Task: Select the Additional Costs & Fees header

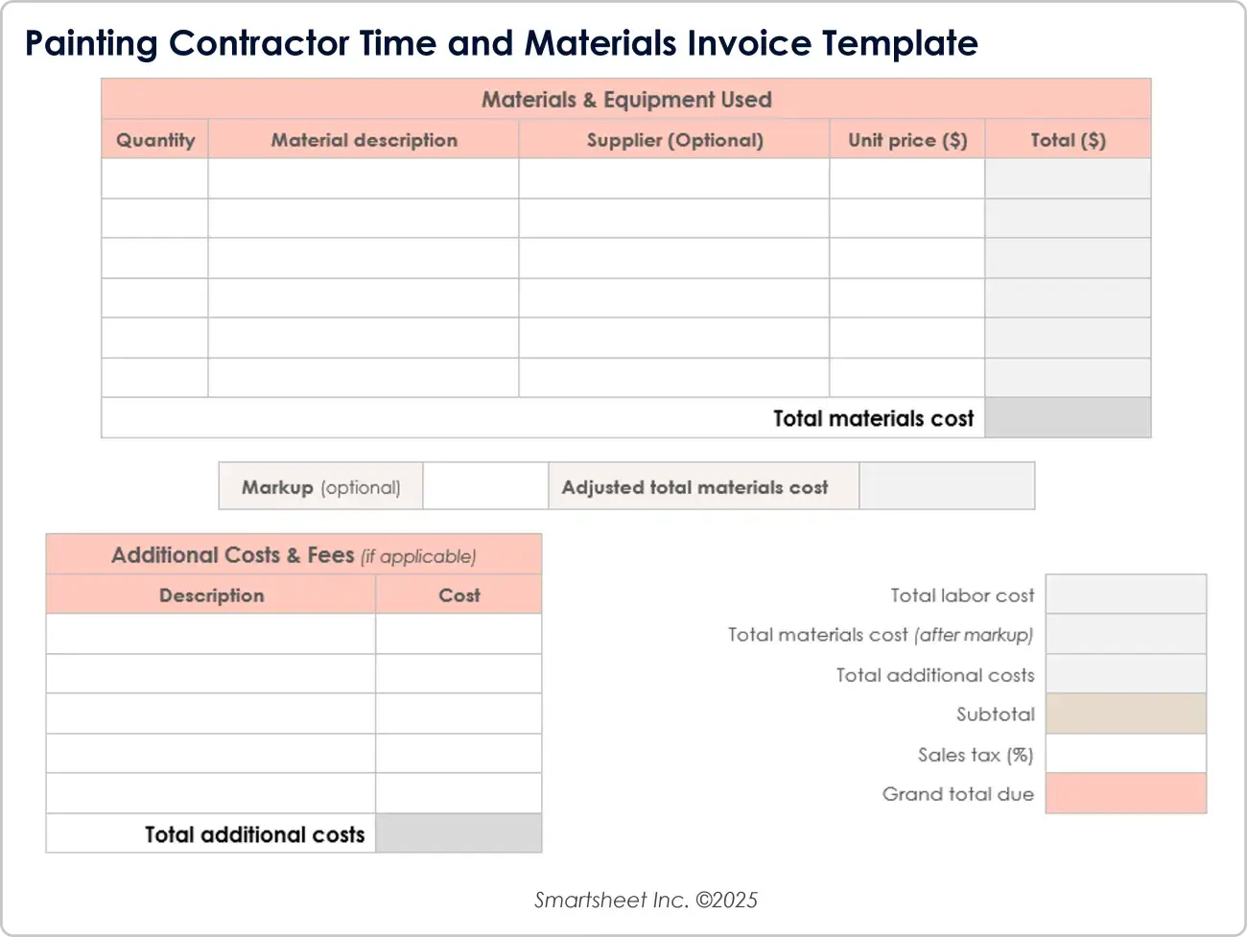Action: coord(294,555)
